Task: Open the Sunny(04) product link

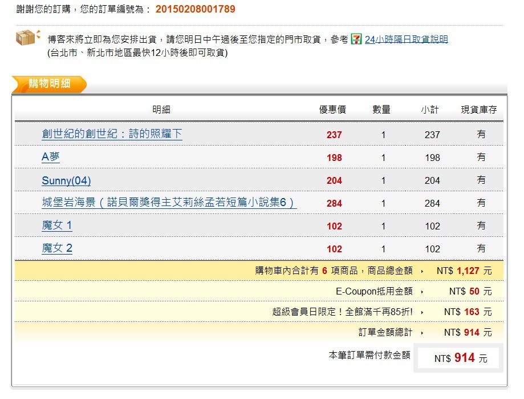Action: coord(66,180)
